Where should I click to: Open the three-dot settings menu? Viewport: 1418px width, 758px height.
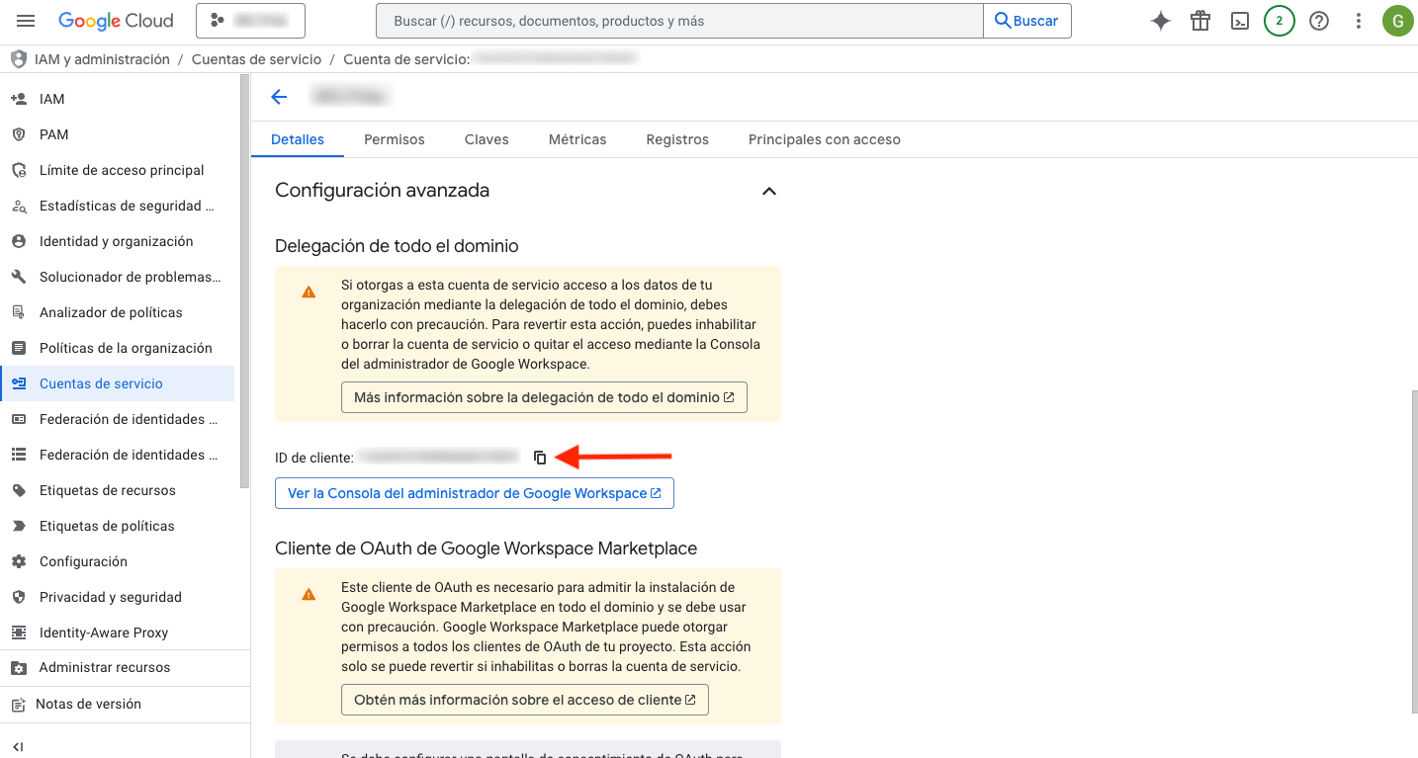(x=1359, y=21)
